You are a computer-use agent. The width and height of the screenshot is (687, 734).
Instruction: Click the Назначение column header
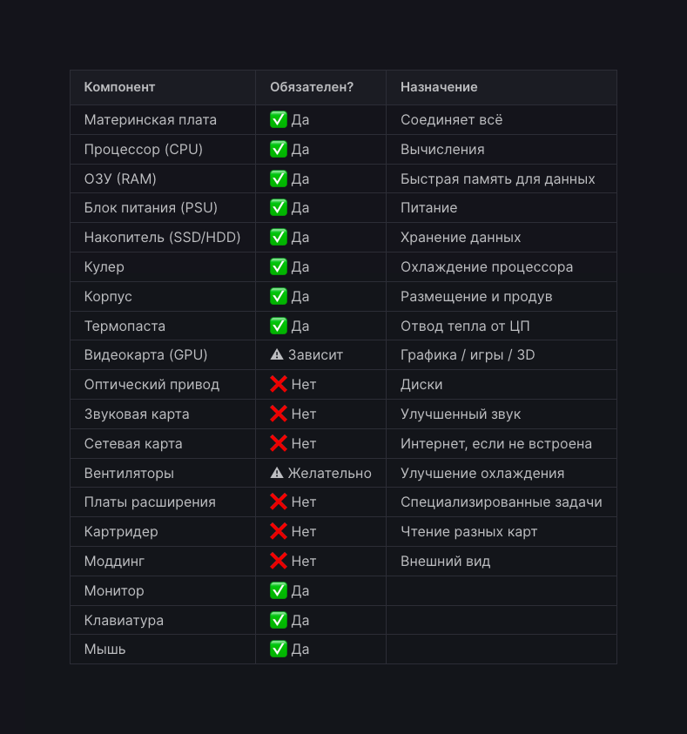click(x=439, y=87)
